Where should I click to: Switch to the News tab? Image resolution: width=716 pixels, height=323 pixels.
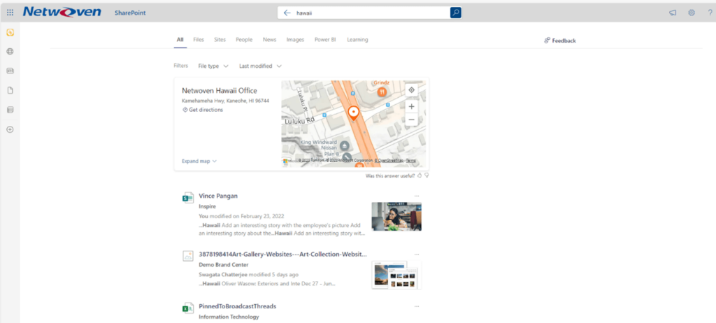pos(269,40)
